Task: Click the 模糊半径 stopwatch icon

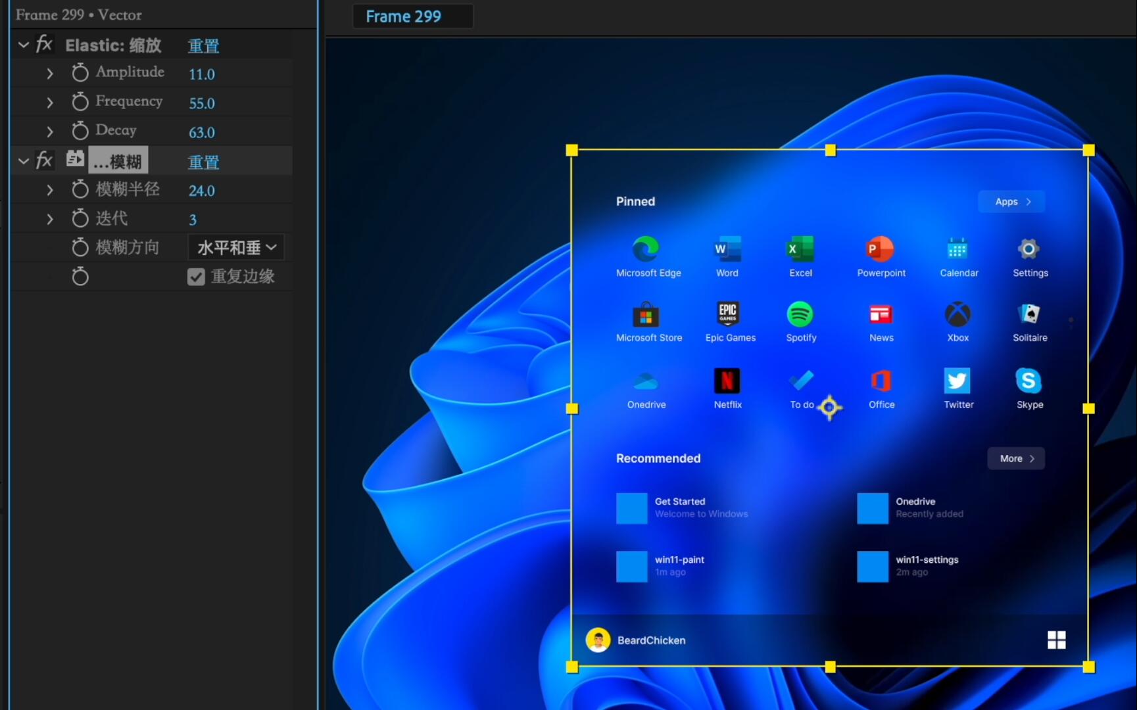Action: (80, 189)
